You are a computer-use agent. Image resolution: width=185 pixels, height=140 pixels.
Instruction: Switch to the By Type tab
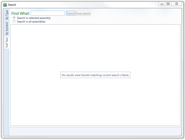[x=7, y=15]
